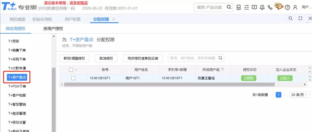Select the 按应用授权 tab
Viewport: 312px width, 132px height.
(x=16, y=29)
